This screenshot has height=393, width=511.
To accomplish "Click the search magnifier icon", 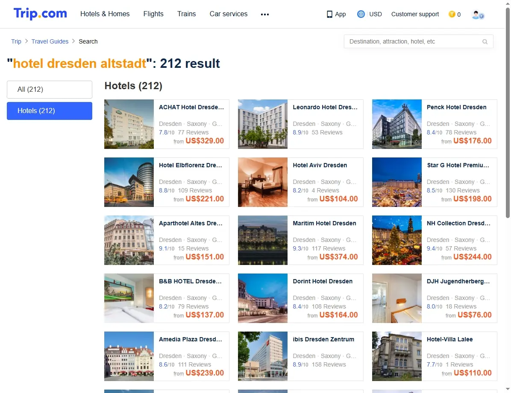I will (x=485, y=42).
